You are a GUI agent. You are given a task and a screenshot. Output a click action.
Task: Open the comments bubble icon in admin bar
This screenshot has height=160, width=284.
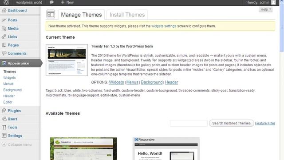pos(51,2)
